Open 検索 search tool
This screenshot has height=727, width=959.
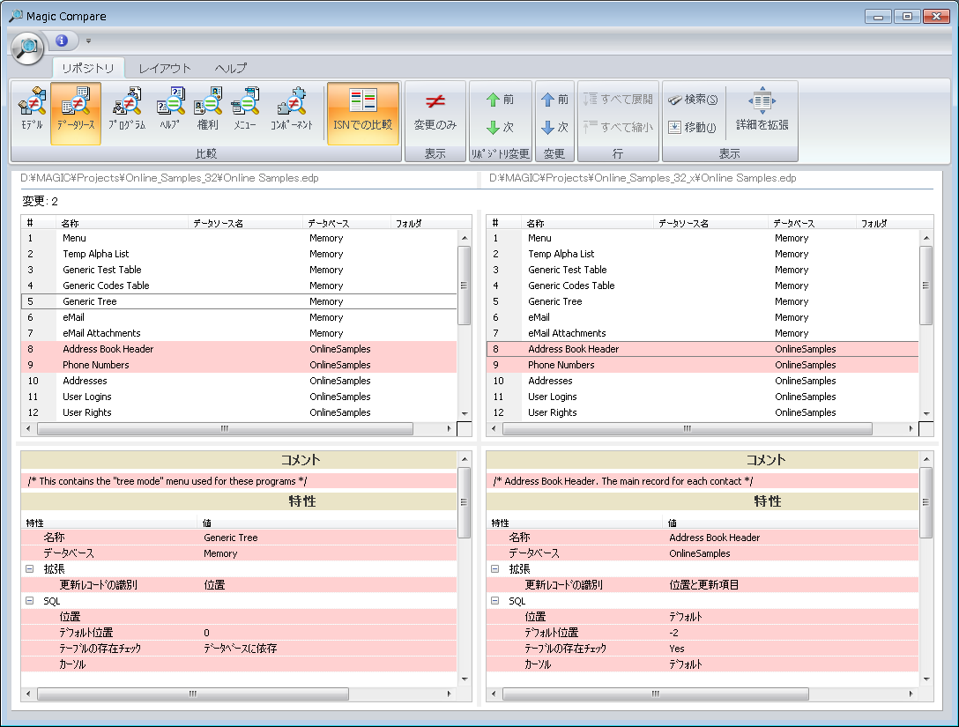click(x=692, y=99)
